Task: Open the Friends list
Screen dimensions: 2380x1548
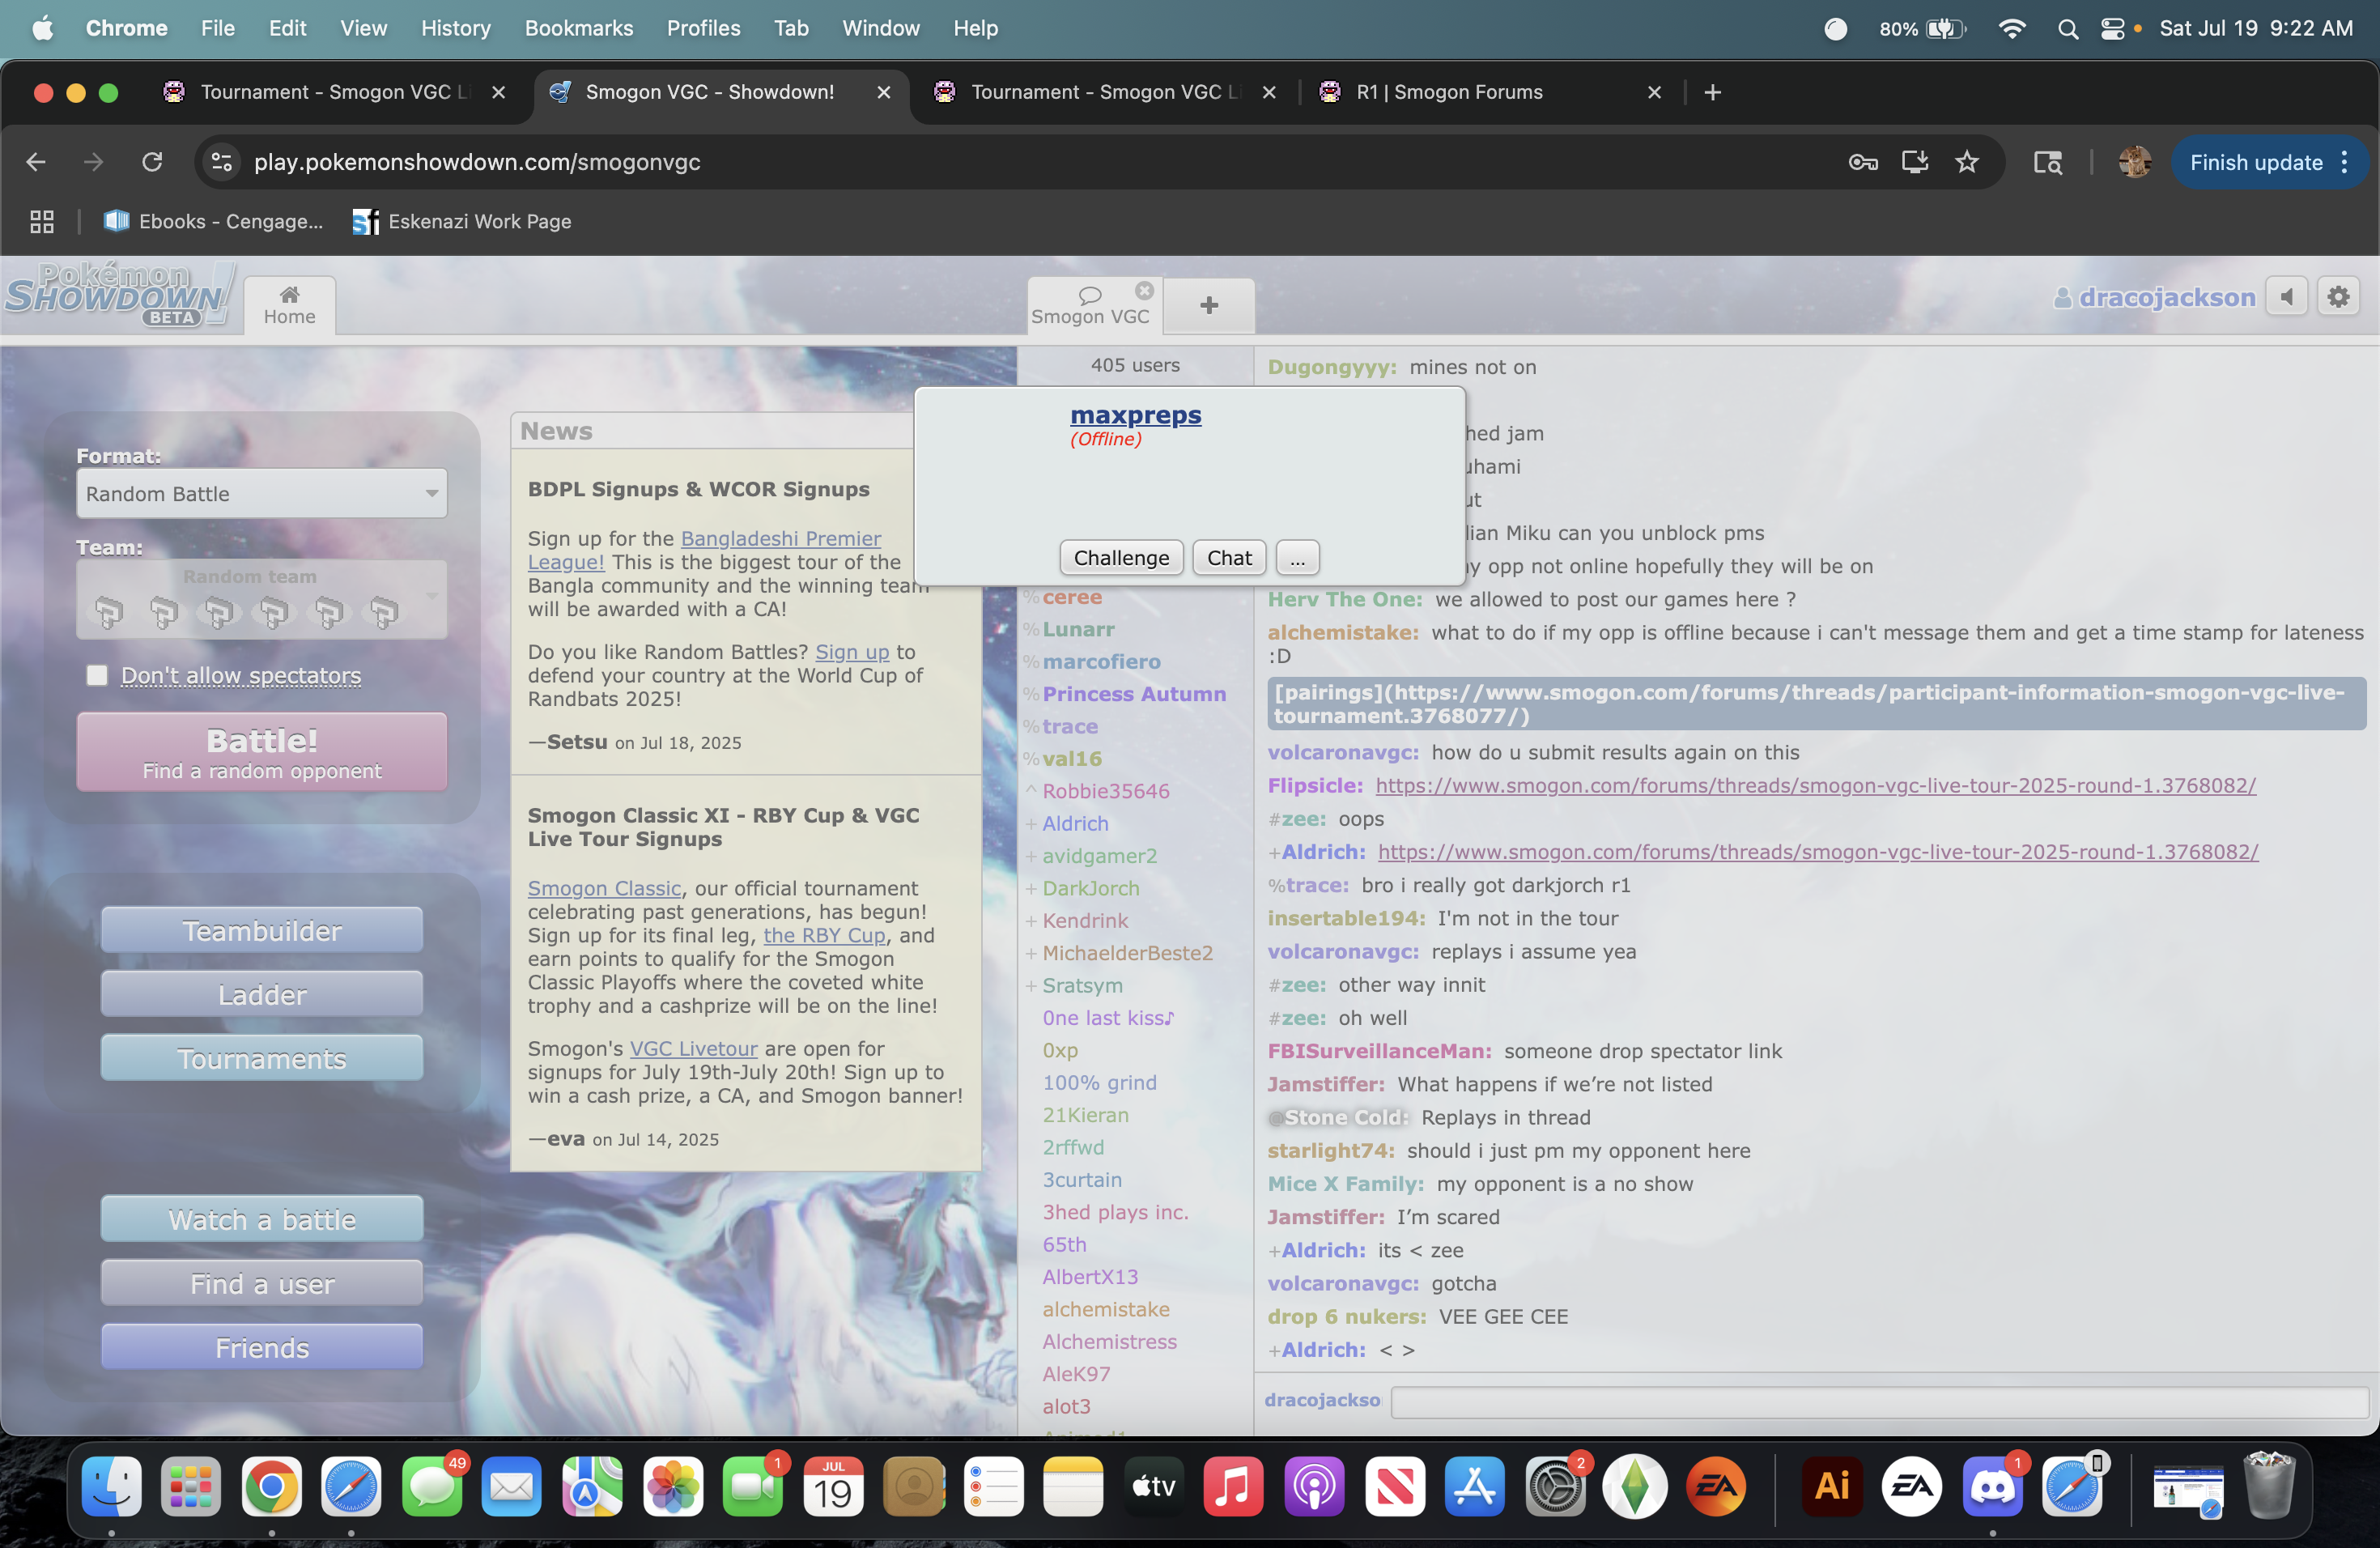Action: tap(262, 1347)
